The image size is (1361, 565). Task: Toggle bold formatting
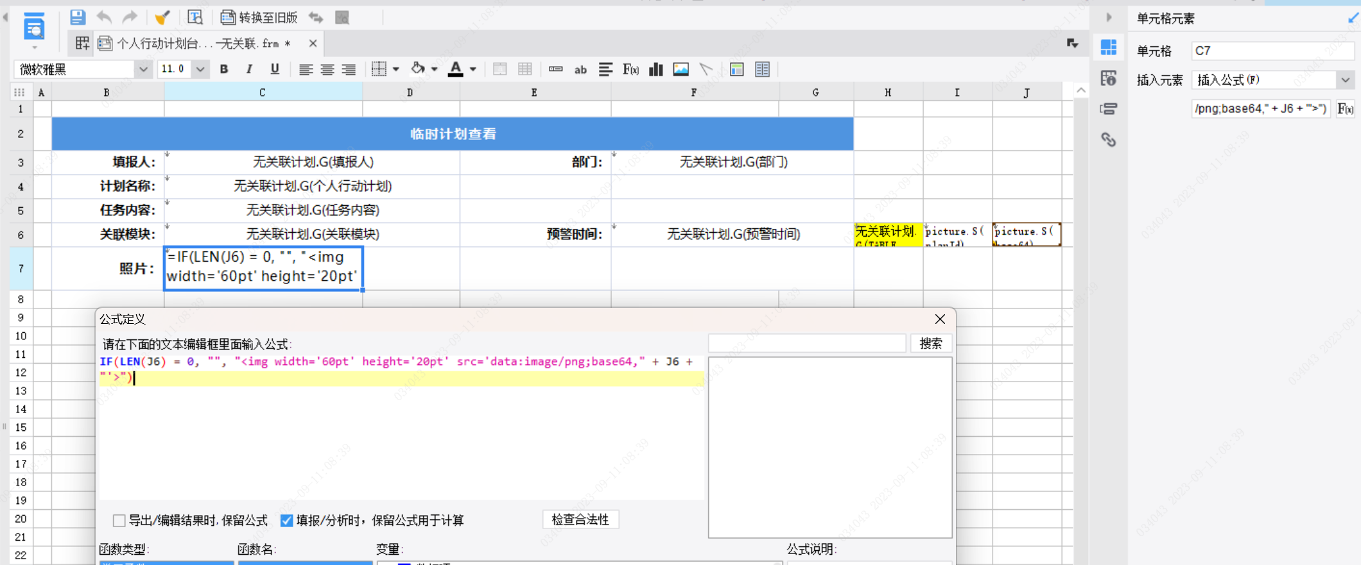point(224,69)
